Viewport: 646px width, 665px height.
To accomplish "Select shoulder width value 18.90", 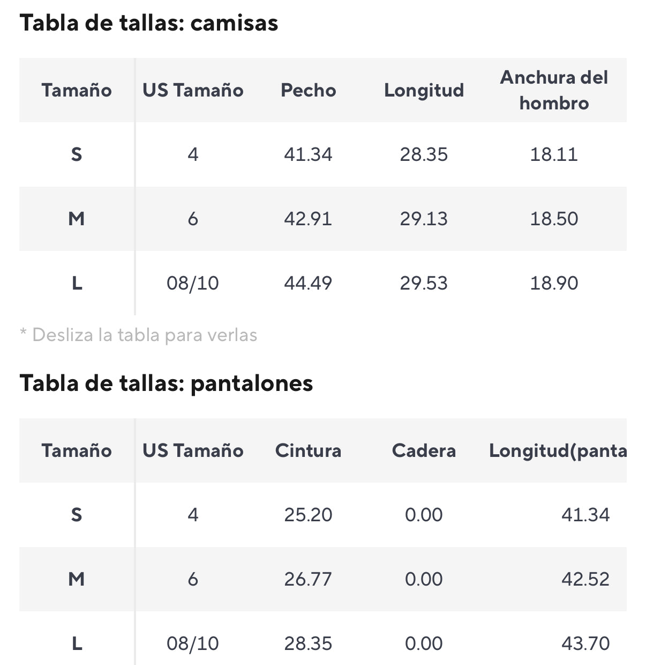I will pyautogui.click(x=554, y=283).
